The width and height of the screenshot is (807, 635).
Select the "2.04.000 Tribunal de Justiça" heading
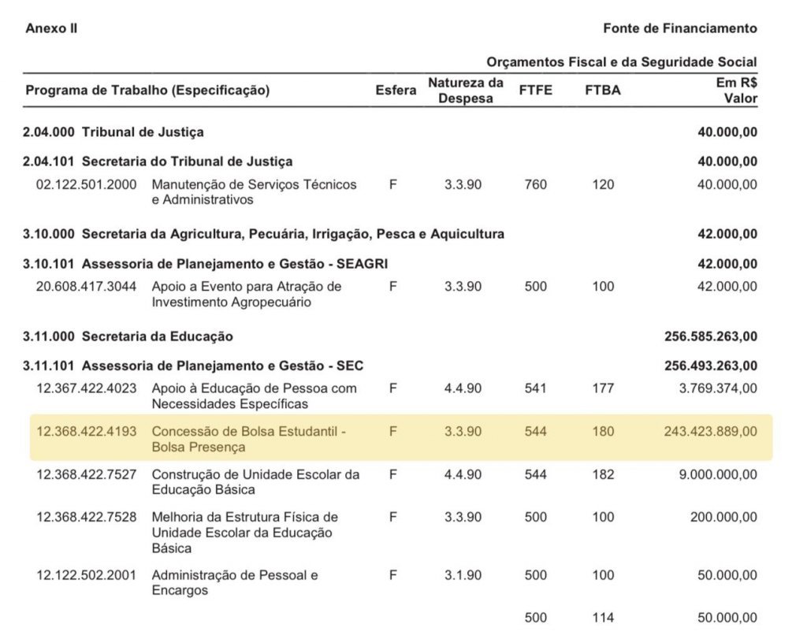(x=114, y=132)
